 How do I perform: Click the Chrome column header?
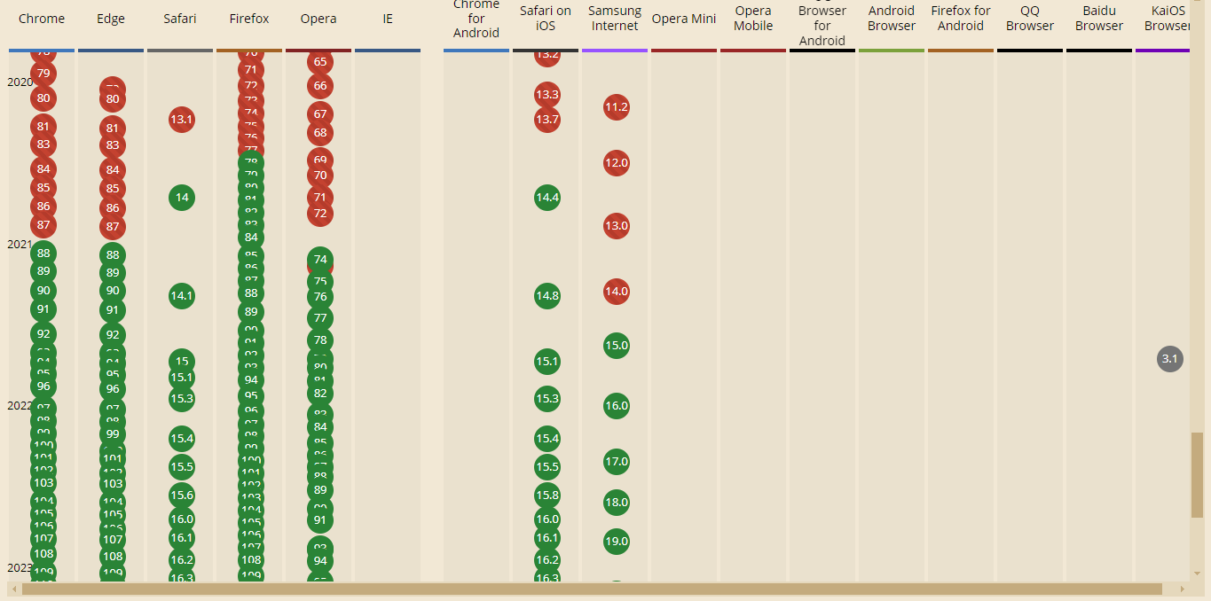[42, 19]
